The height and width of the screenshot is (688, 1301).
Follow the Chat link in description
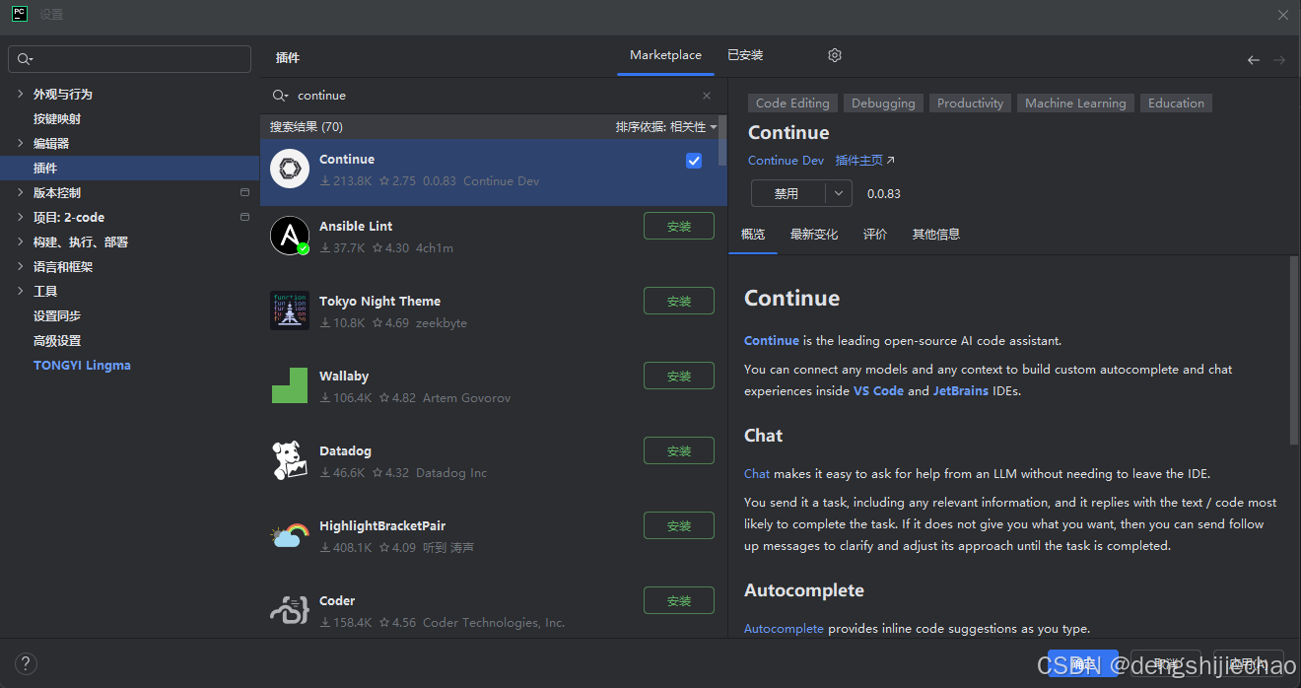[x=757, y=473]
